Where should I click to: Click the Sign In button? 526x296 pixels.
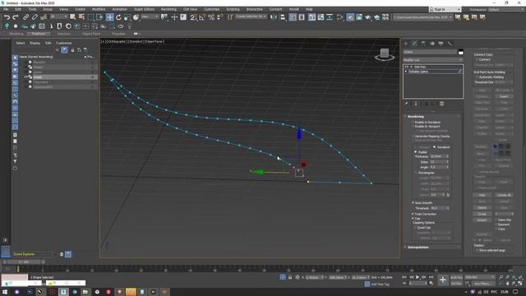coord(445,9)
